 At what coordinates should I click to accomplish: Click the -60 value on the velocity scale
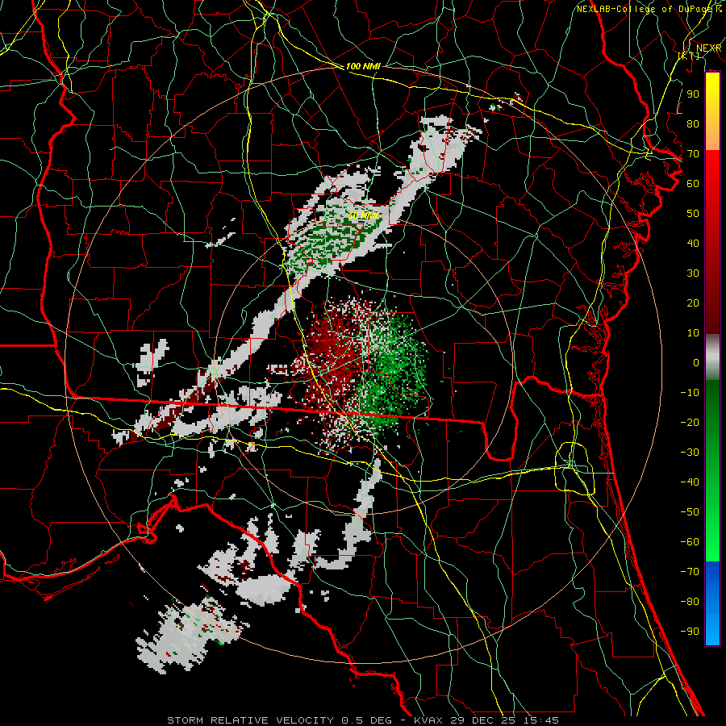[x=690, y=542]
